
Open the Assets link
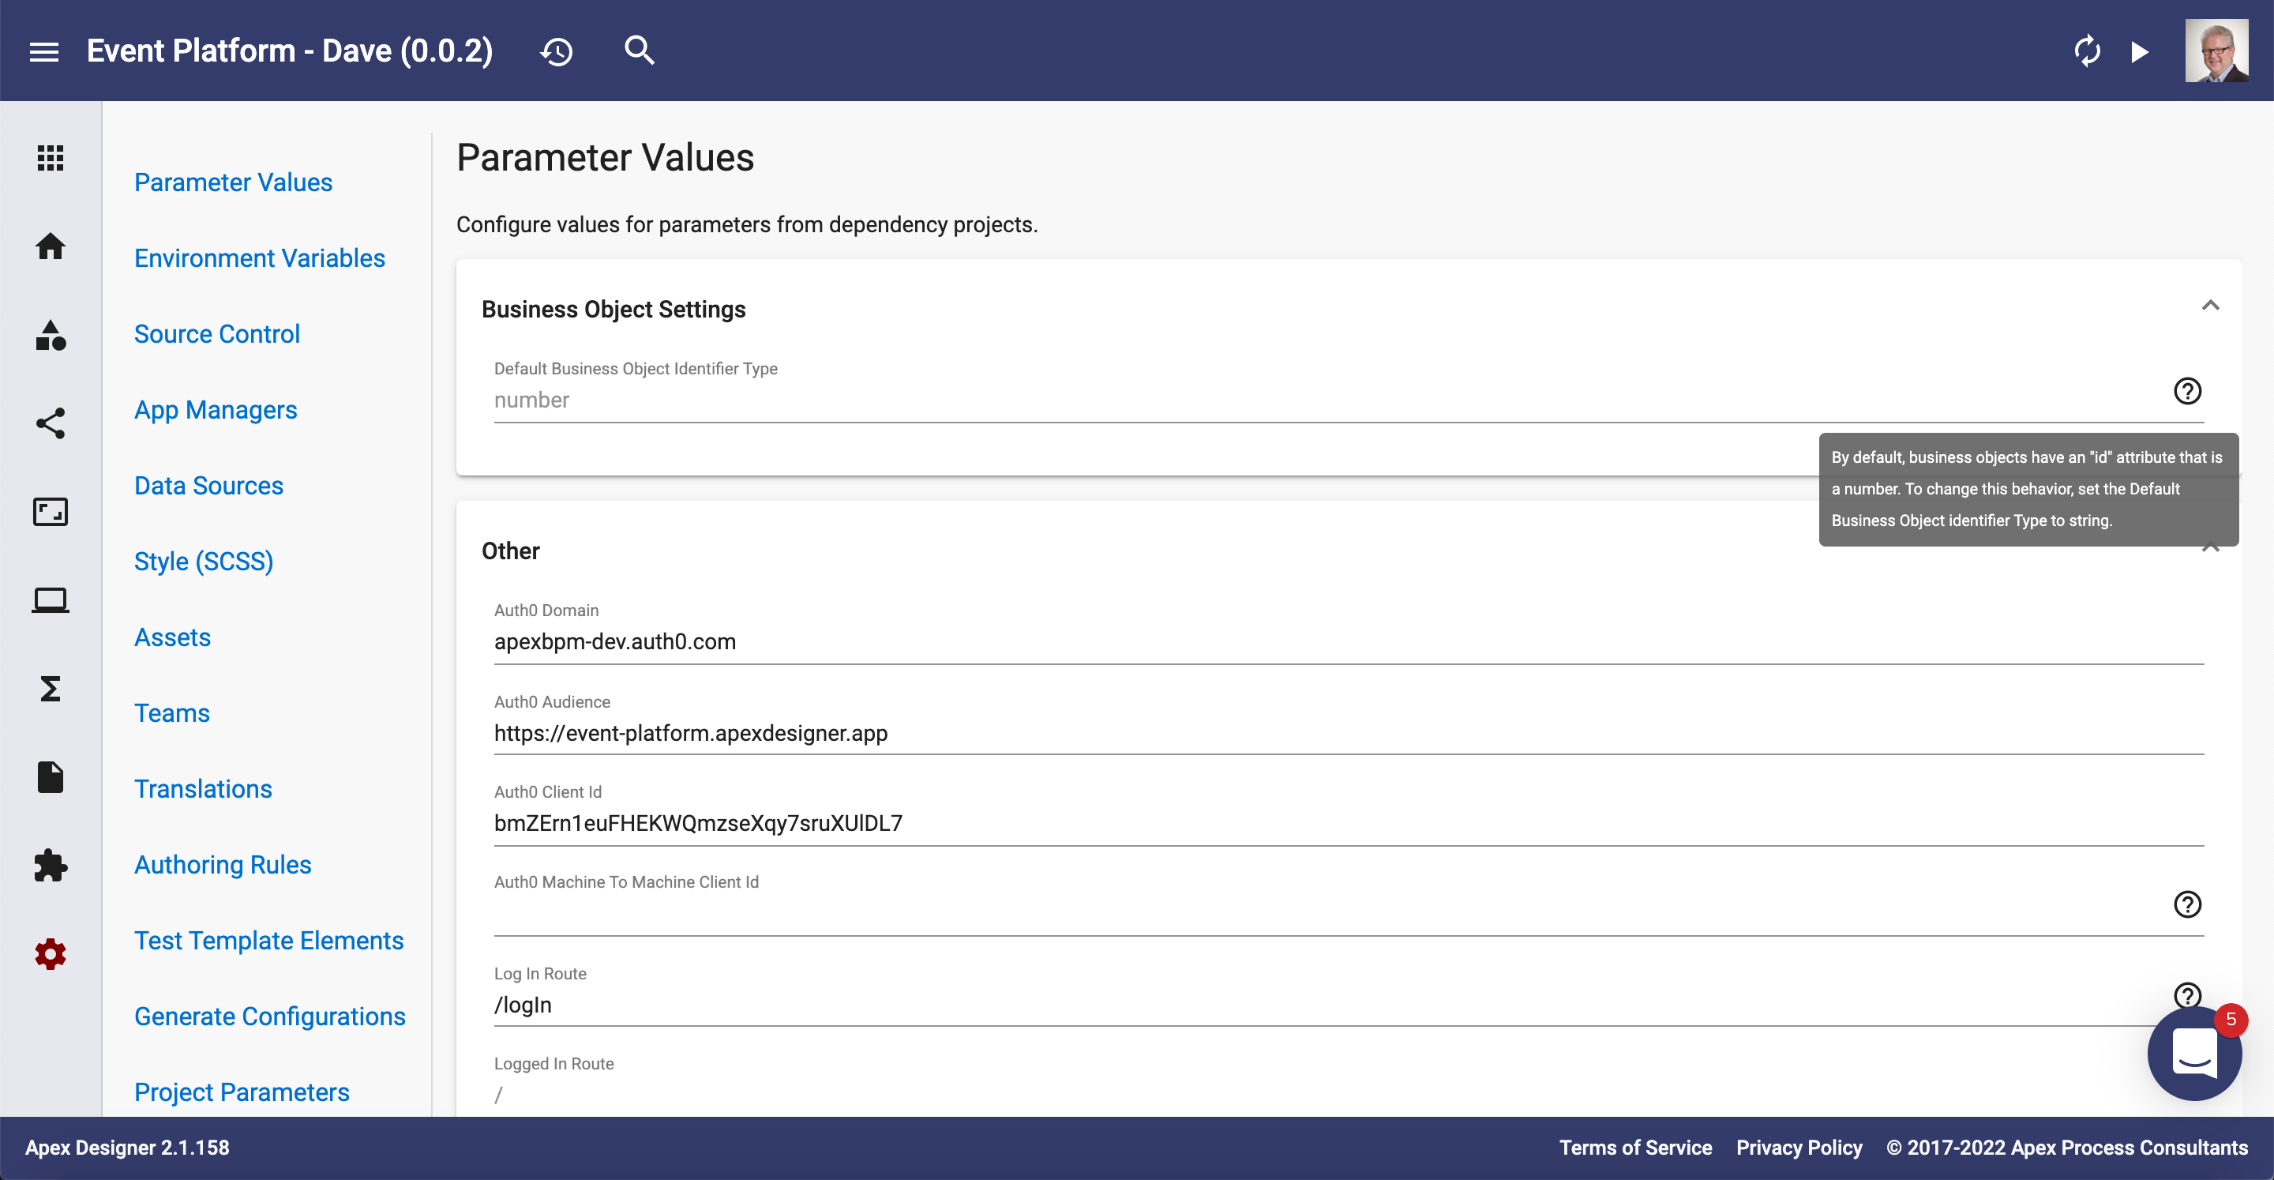(x=172, y=637)
